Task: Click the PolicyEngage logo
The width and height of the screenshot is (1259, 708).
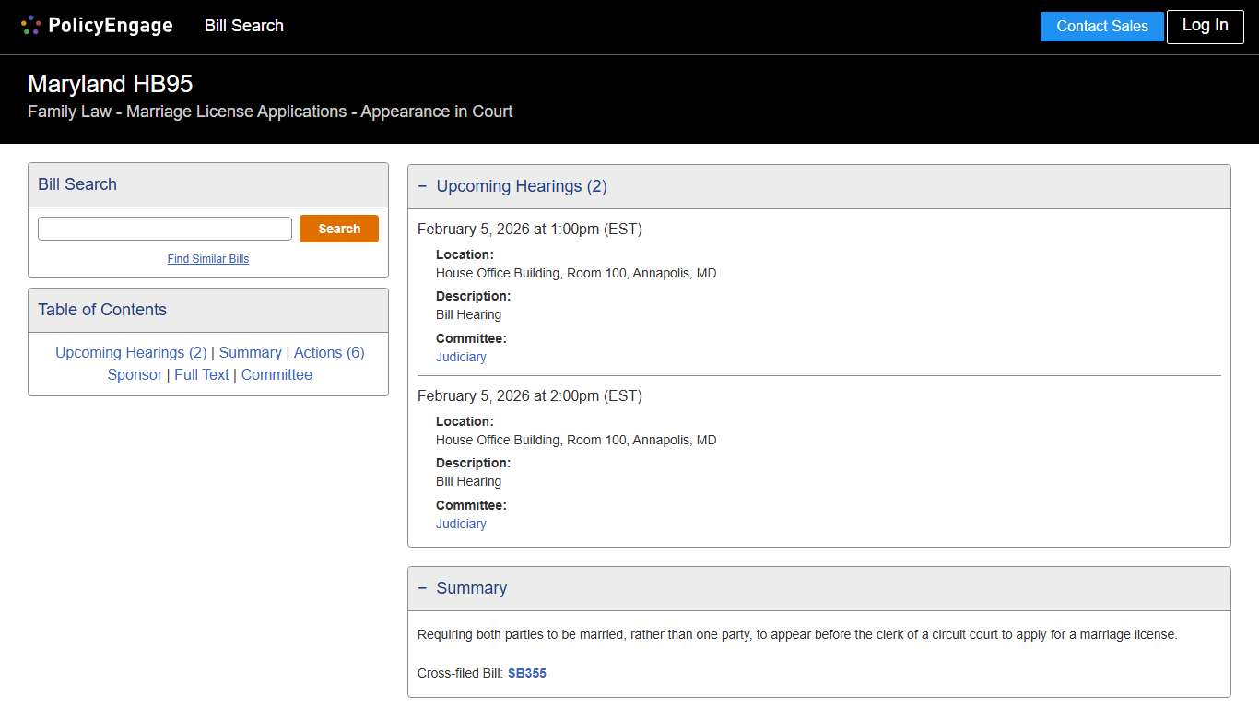Action: [x=97, y=26]
